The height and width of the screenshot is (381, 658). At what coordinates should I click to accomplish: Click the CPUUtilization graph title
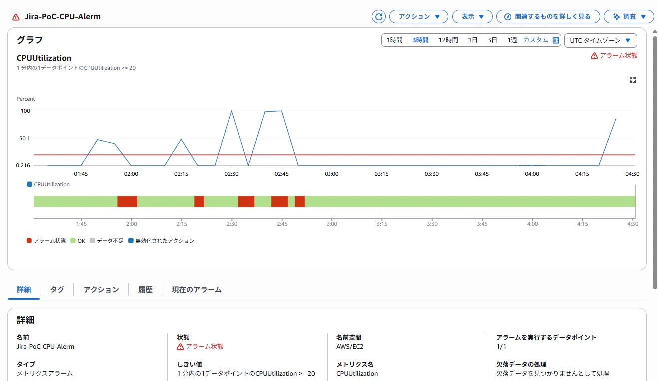pyautogui.click(x=44, y=58)
